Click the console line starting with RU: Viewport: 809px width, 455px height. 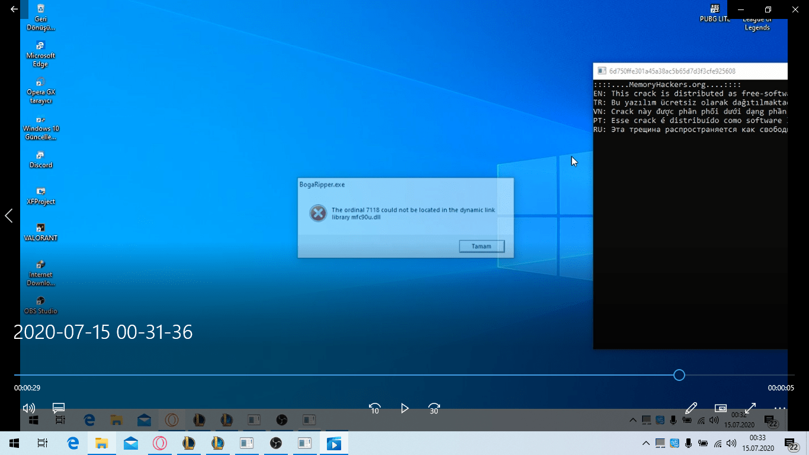point(691,130)
